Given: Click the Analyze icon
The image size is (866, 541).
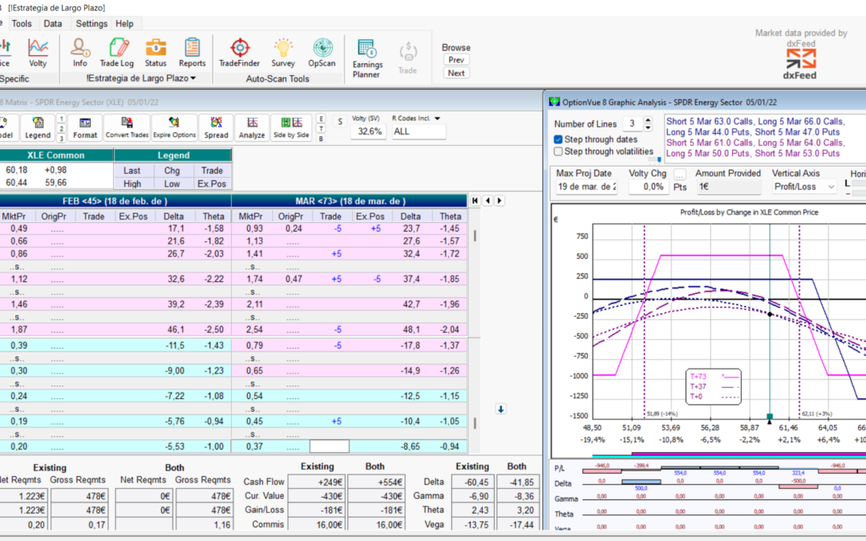Looking at the screenshot, I should (x=252, y=127).
